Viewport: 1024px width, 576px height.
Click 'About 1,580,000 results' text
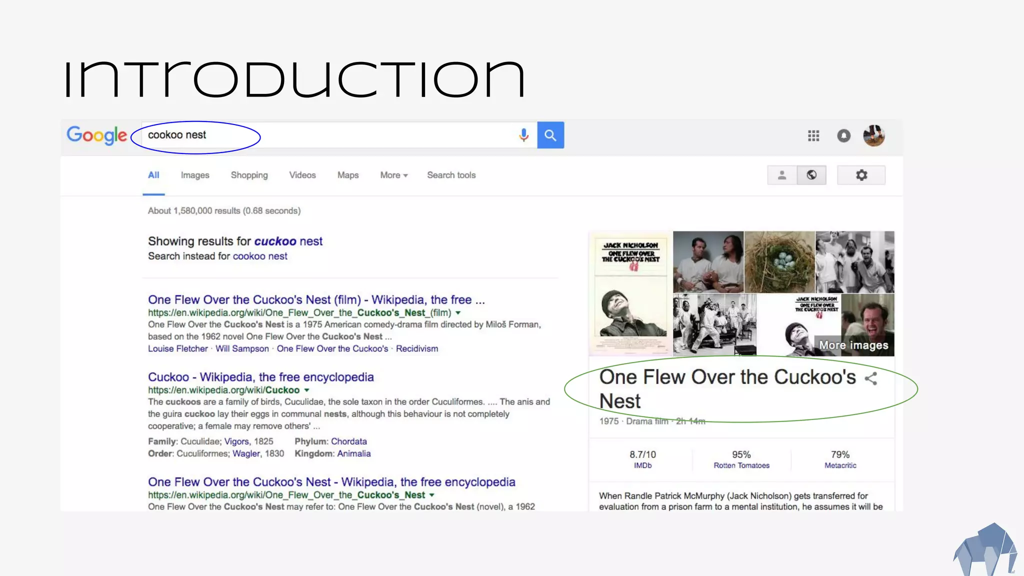point(224,211)
